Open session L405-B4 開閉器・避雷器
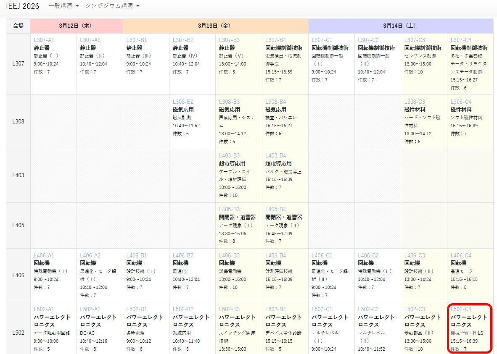 pos(275,210)
